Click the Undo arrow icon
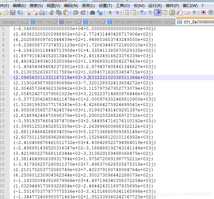Screen dimensions: 214x199 (x=76, y=13)
